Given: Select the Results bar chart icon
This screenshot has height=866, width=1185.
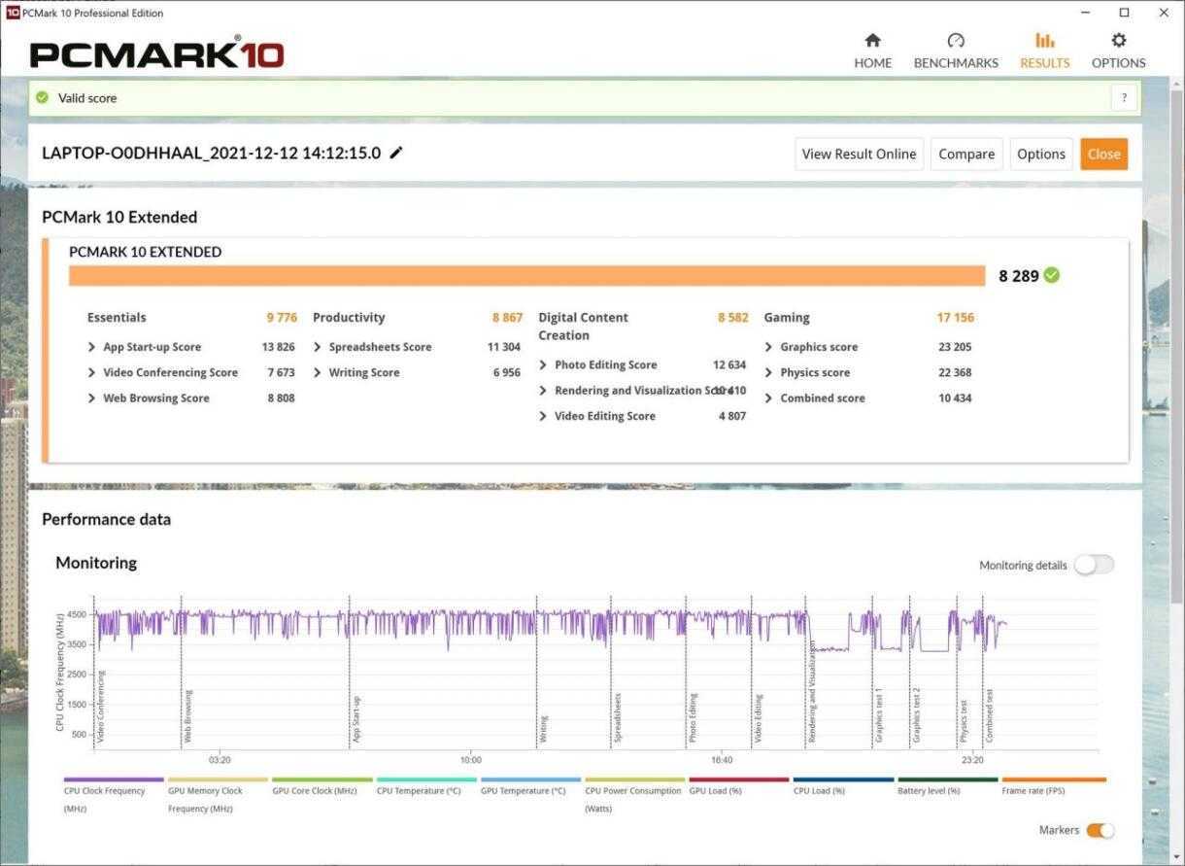Looking at the screenshot, I should pyautogui.click(x=1044, y=41).
